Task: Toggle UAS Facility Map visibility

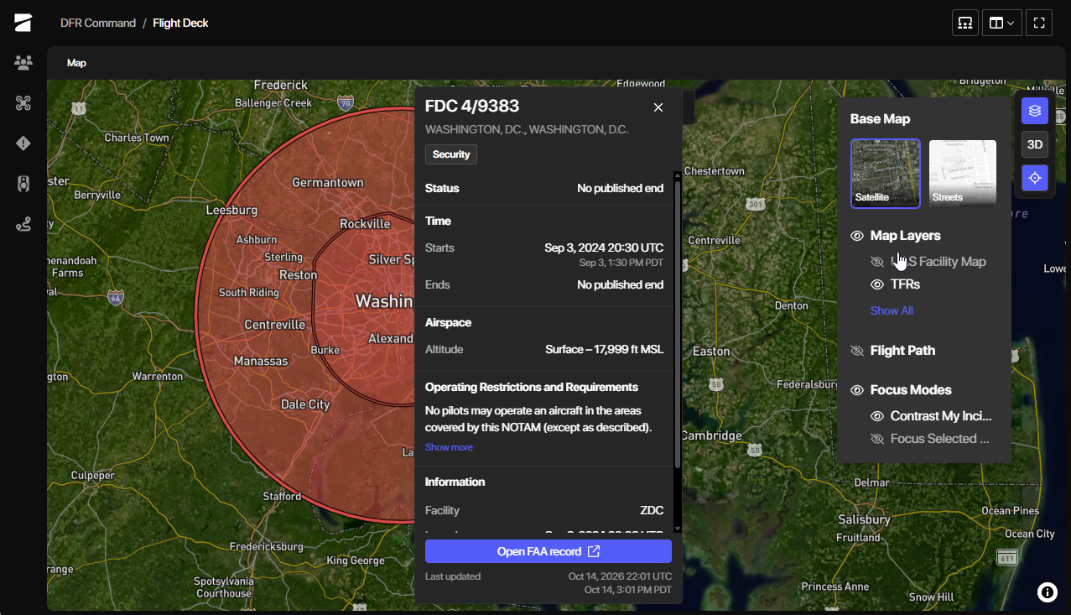Action: (877, 262)
